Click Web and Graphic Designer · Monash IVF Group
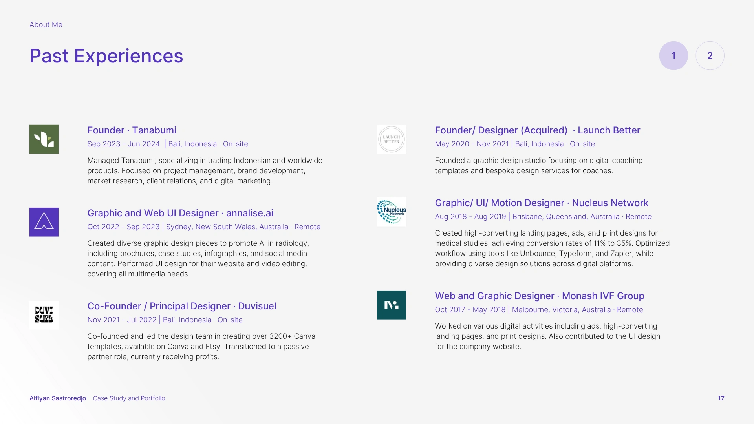 [539, 296]
